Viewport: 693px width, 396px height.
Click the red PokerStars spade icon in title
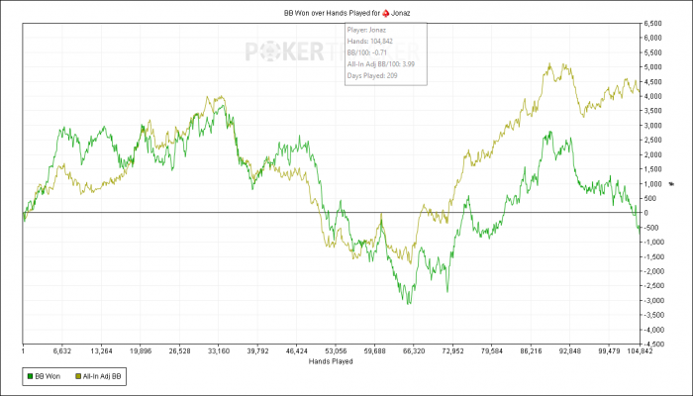point(386,13)
